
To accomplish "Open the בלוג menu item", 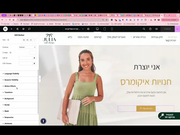I will pos(70,37).
